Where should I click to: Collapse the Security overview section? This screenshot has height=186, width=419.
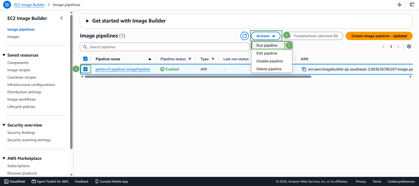click(x=4, y=125)
